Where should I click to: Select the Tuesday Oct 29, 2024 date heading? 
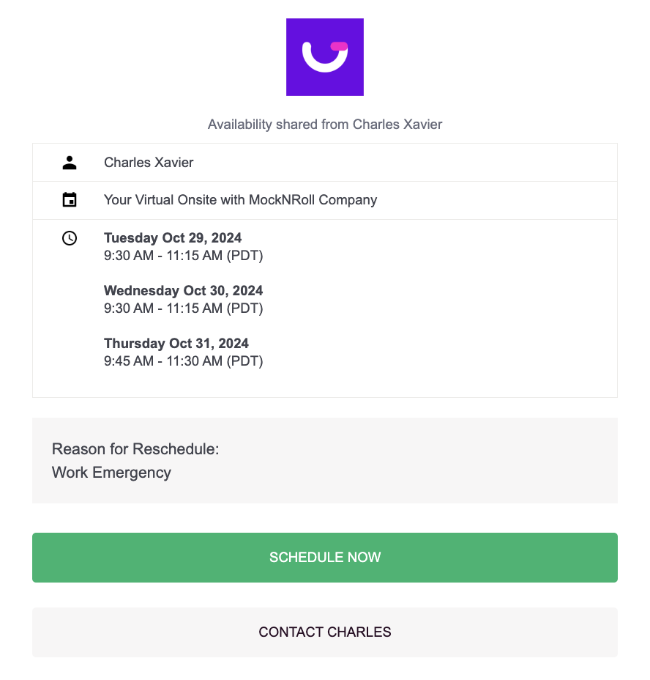(173, 238)
